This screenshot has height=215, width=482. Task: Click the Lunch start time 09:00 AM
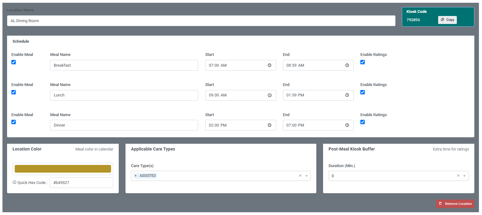pos(218,95)
